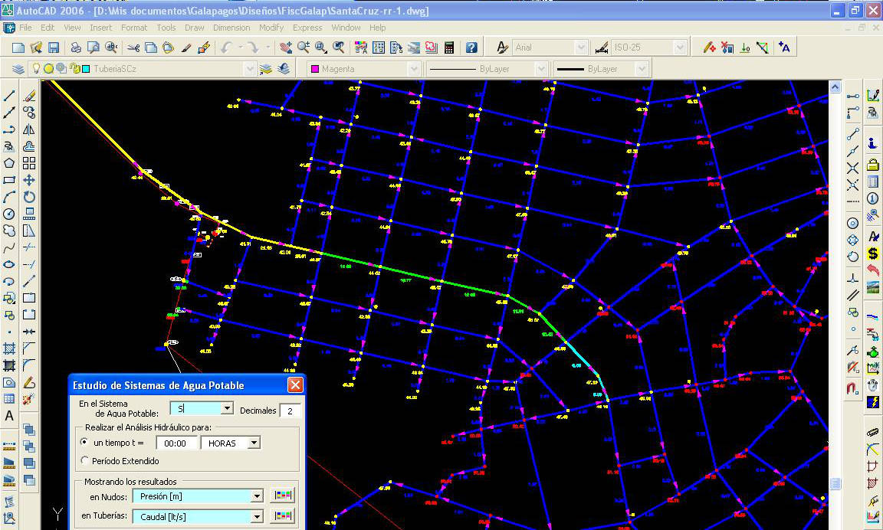Open the Magenta color control dropdown
Viewport: 883px width, 530px height.
tap(413, 69)
